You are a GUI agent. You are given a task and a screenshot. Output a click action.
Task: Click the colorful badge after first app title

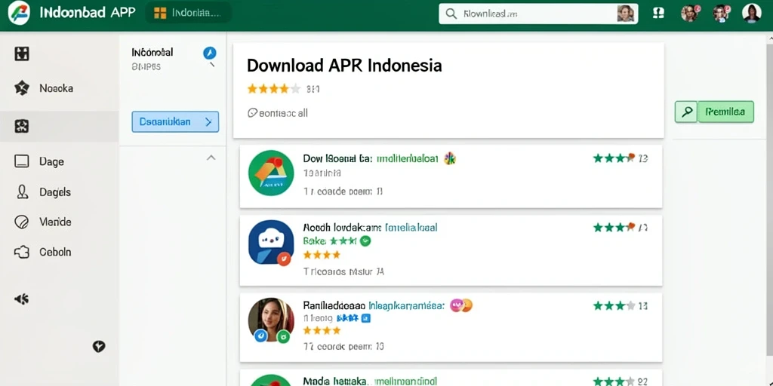[450, 158]
